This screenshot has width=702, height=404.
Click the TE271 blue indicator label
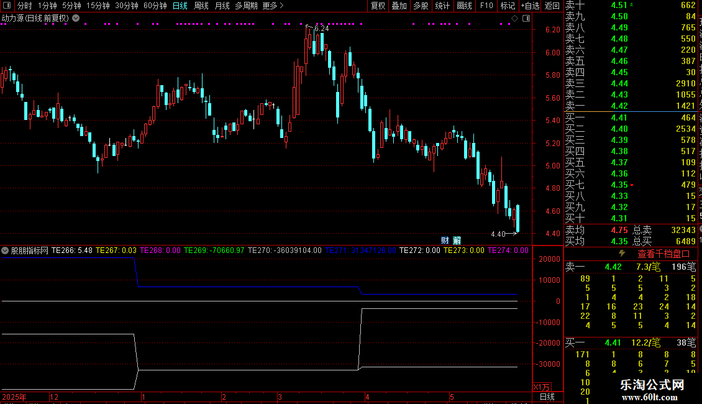point(360,250)
